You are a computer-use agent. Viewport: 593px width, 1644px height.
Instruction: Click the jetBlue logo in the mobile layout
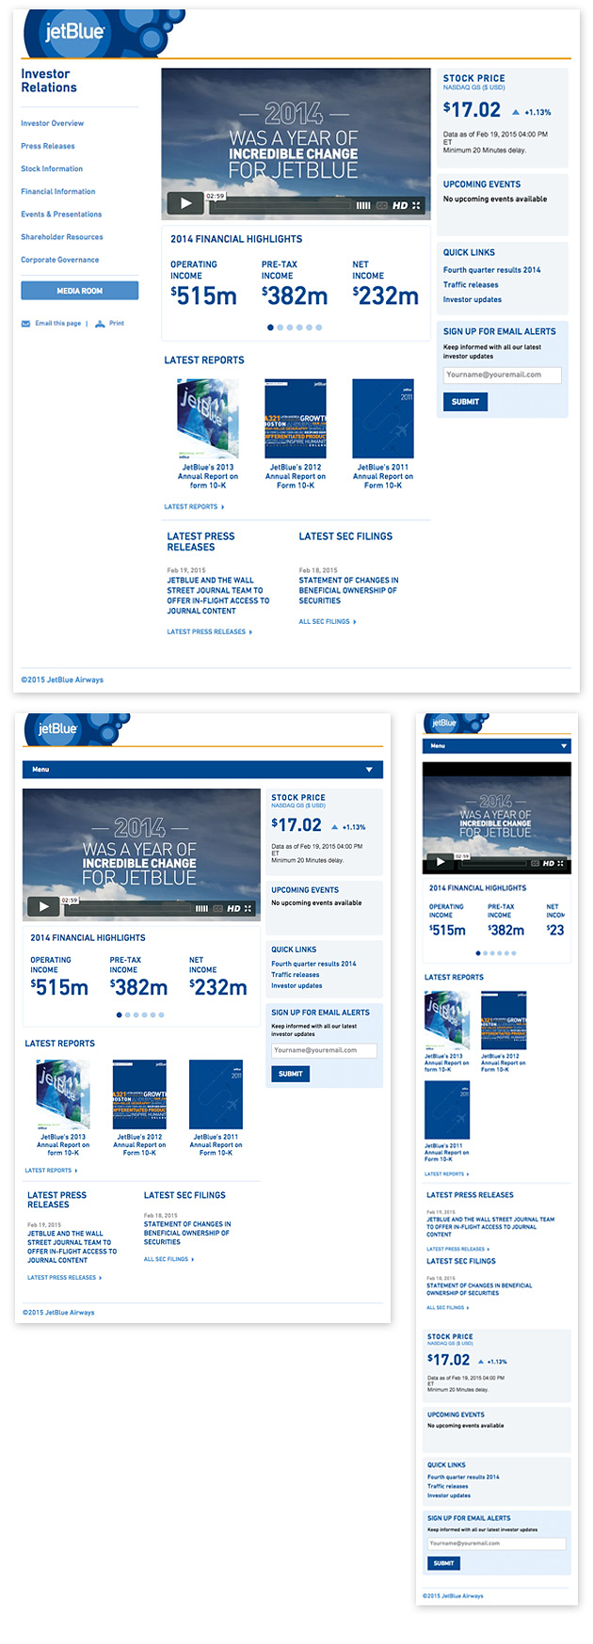pos(443,723)
